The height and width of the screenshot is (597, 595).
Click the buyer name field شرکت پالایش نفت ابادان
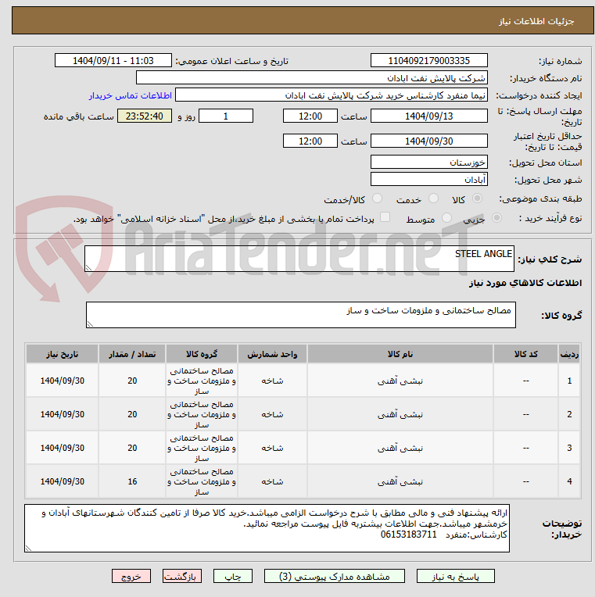pos(312,78)
